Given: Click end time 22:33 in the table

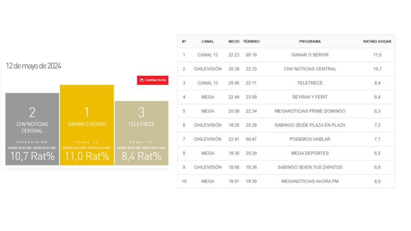Looking at the screenshot, I should (x=251, y=69).
